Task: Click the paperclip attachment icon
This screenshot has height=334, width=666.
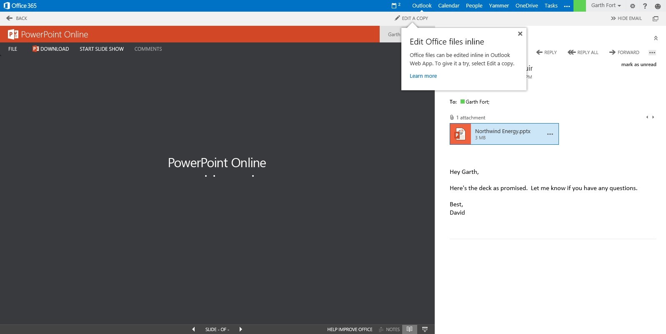Action: [452, 118]
